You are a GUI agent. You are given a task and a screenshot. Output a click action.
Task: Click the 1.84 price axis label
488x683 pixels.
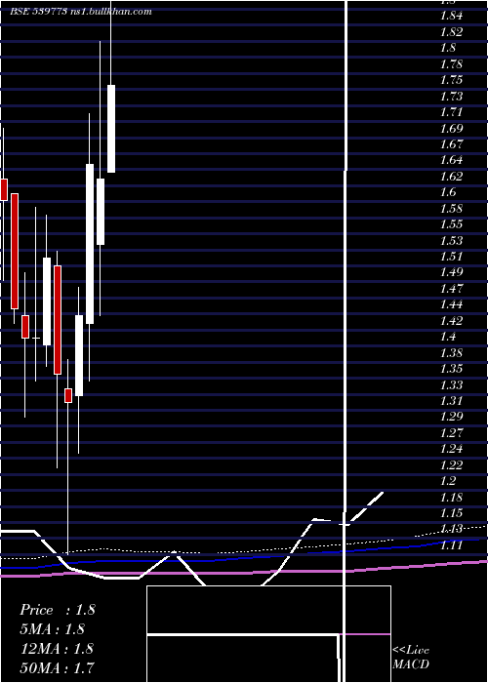pos(451,17)
